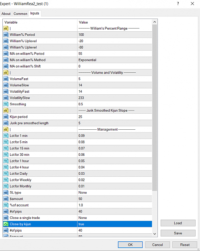Click the icon beside VolumeSlow
Viewport: 200px width, 251px height.
6,85
